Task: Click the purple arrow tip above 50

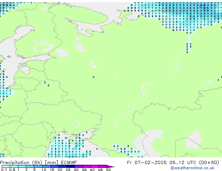Action: pyautogui.click(x=111, y=166)
